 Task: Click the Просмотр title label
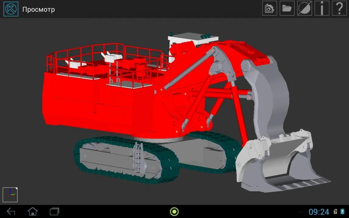coord(38,9)
